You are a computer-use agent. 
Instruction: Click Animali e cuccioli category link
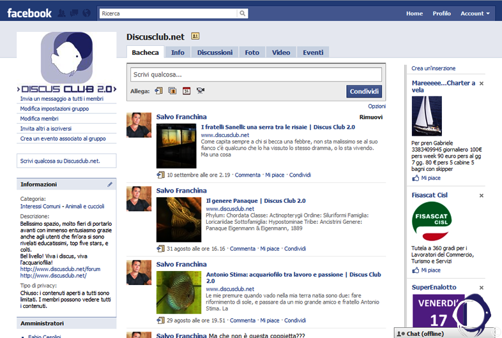pyautogui.click(x=85, y=206)
